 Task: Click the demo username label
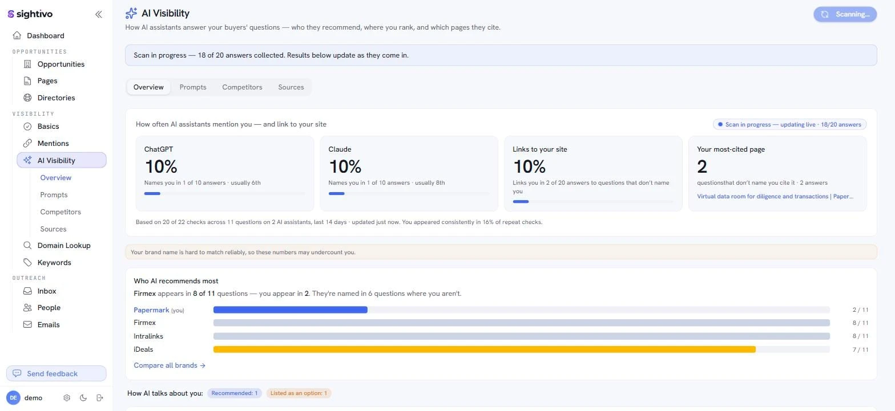pyautogui.click(x=33, y=398)
